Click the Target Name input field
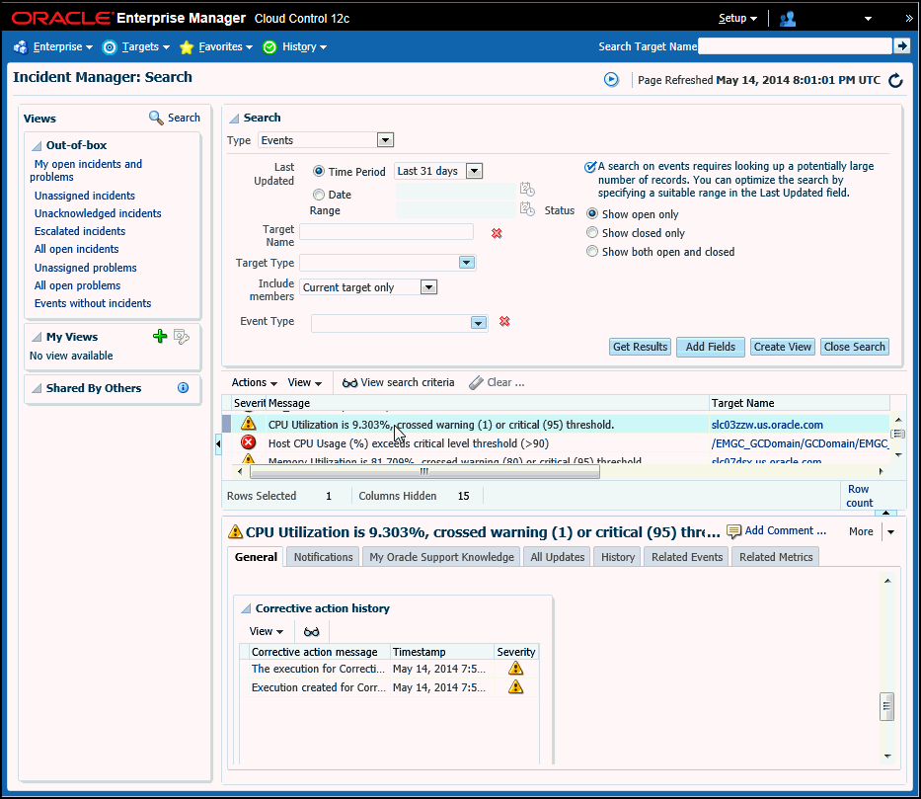The height and width of the screenshot is (799, 921). tap(387, 232)
